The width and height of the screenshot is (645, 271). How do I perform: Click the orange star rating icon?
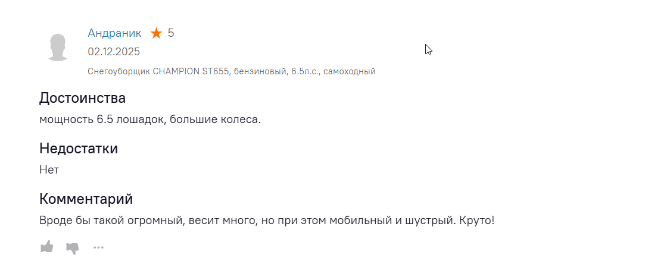157,33
